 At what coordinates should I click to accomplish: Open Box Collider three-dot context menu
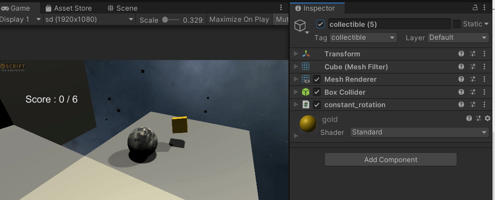484,92
